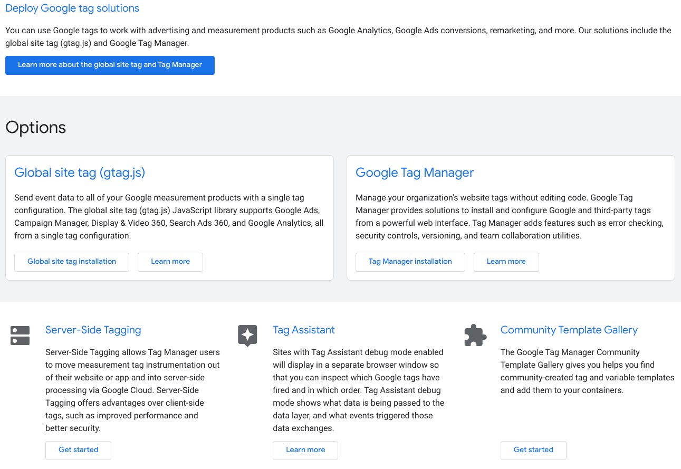Open the Deploy Google tag solutions heading link
Viewport: 681px width, 469px height.
point(72,8)
